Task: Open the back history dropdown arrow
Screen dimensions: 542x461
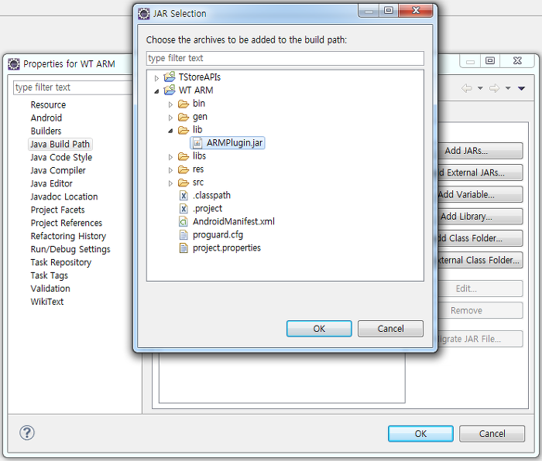Action: [x=480, y=88]
